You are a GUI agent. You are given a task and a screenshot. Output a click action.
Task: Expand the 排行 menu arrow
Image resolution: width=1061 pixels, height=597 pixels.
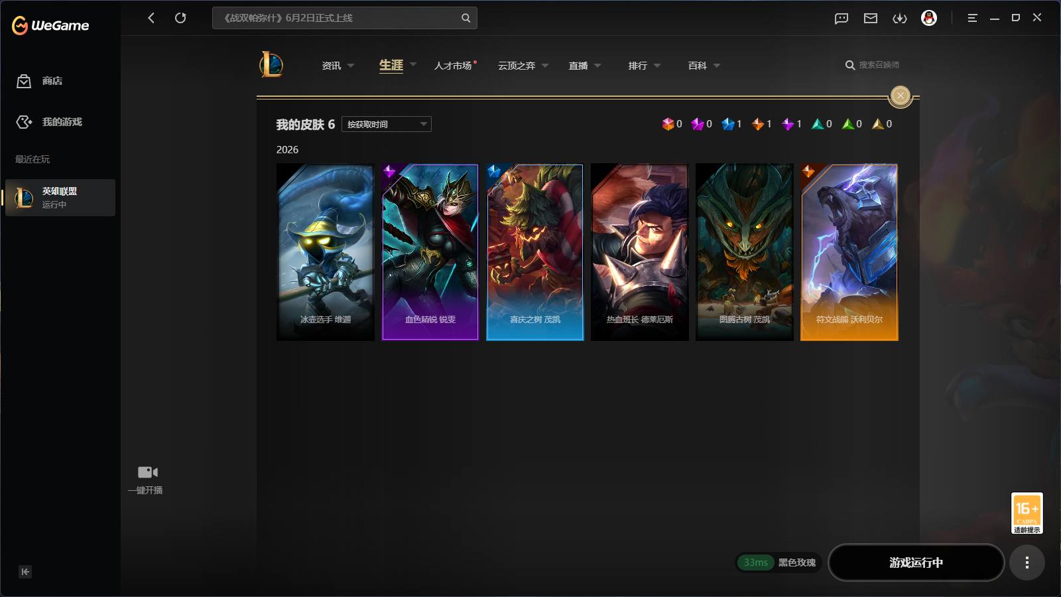pos(657,66)
